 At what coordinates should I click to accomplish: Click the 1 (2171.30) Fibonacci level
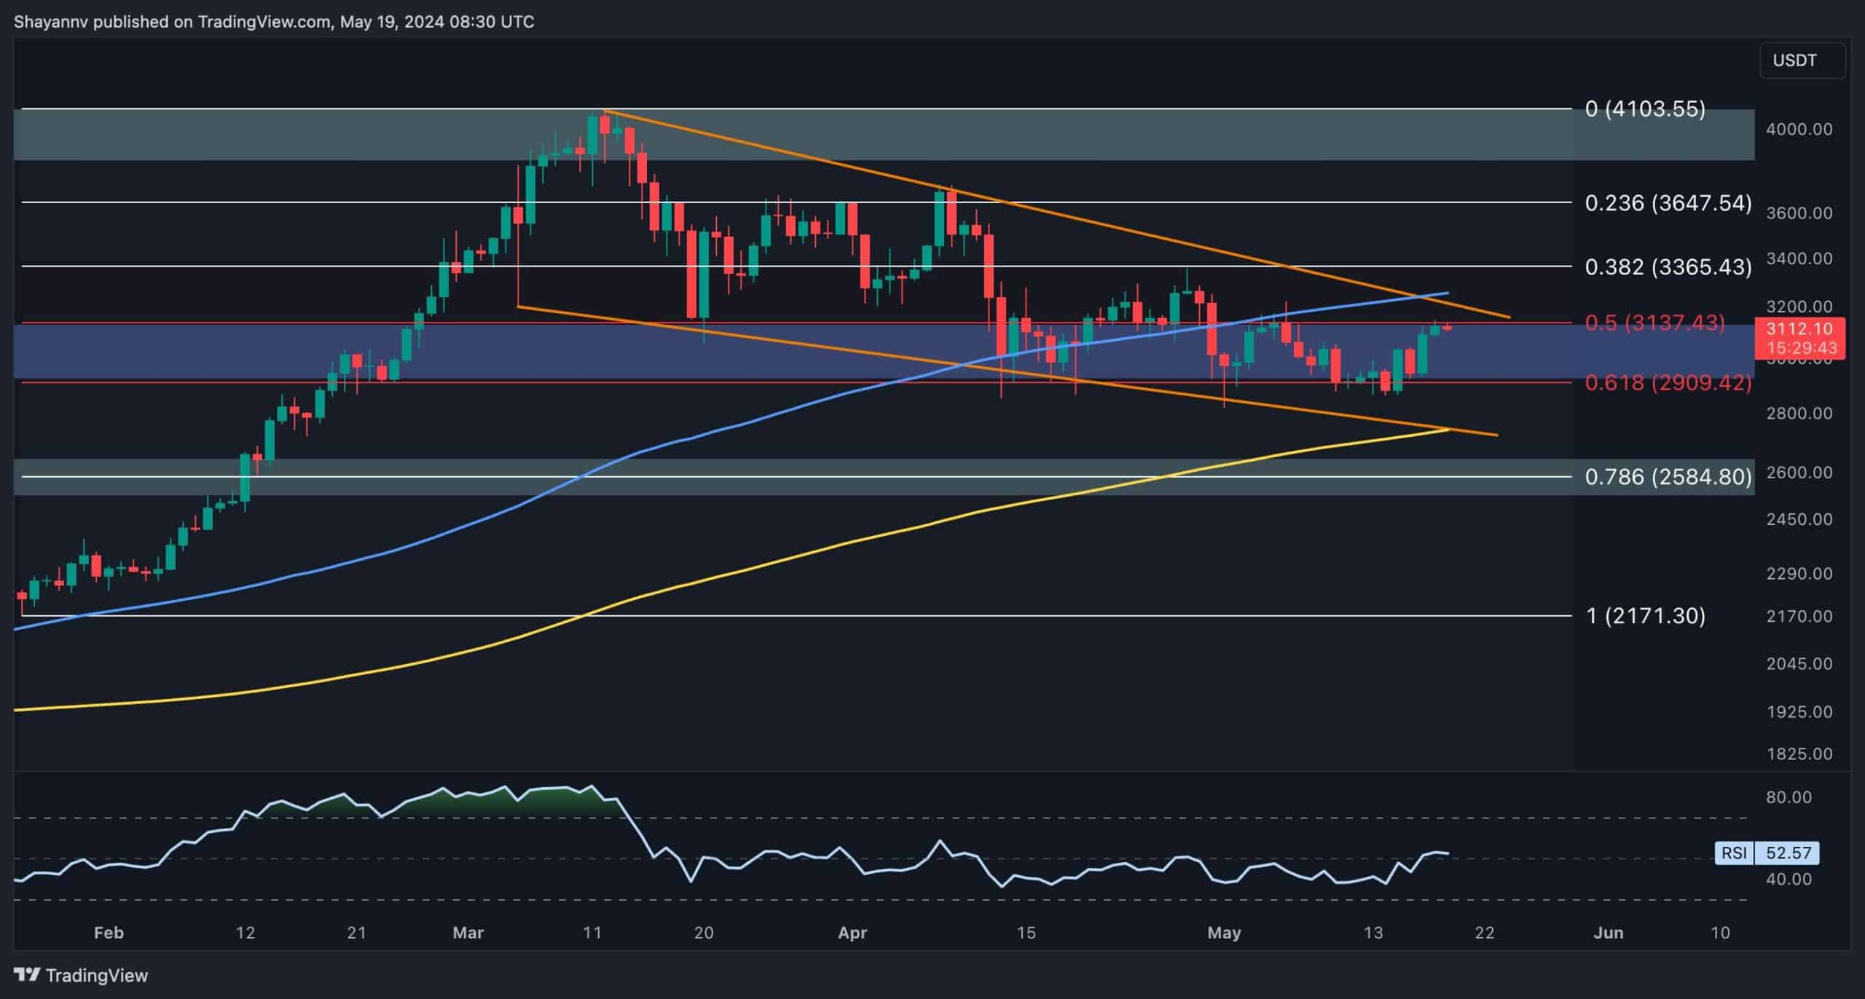[x=1646, y=617]
